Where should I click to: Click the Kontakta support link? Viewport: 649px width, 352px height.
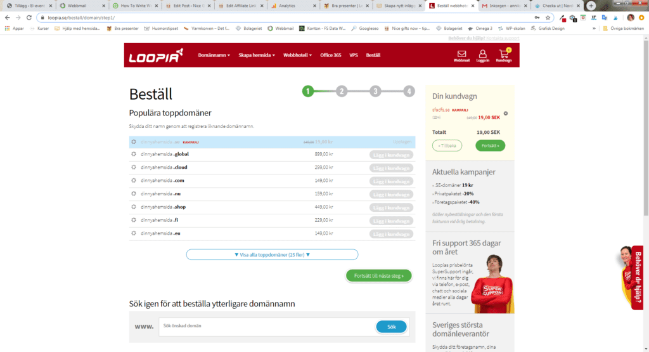click(503, 38)
